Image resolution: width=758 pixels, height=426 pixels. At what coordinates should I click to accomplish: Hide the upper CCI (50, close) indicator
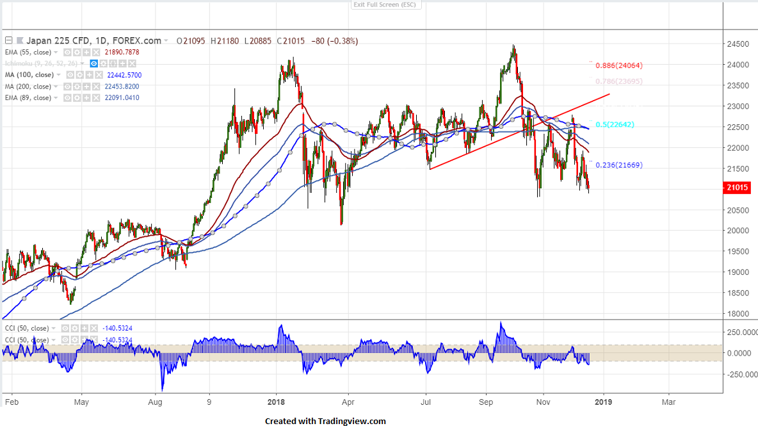65,329
